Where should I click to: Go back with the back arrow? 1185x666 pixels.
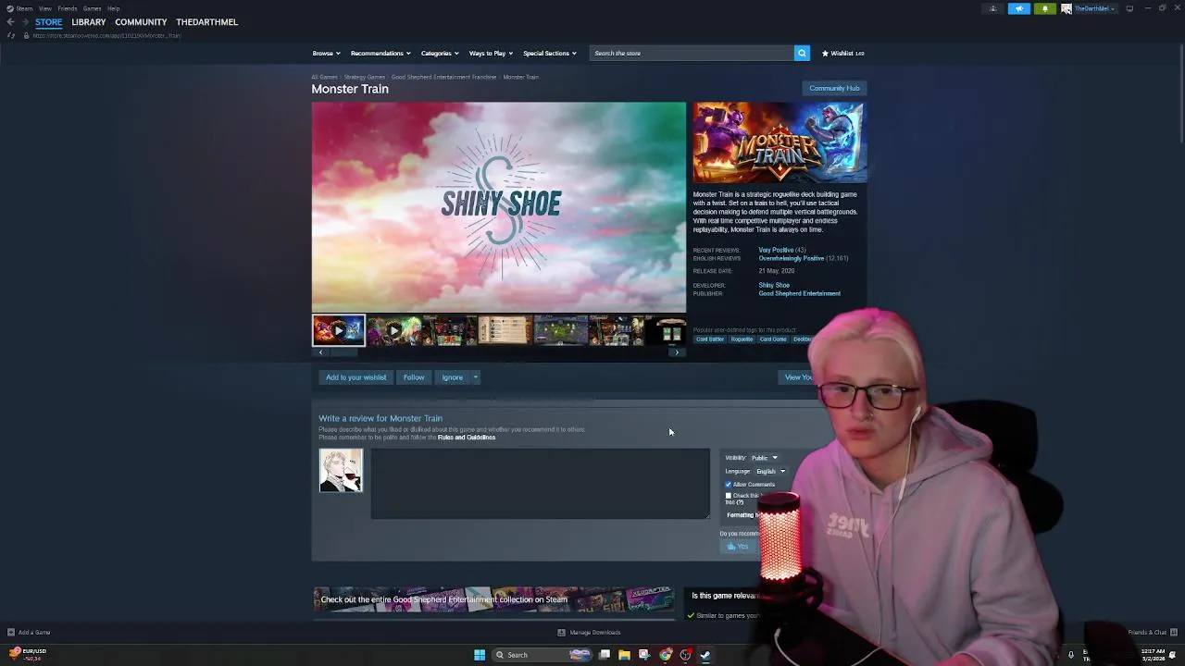click(10, 22)
